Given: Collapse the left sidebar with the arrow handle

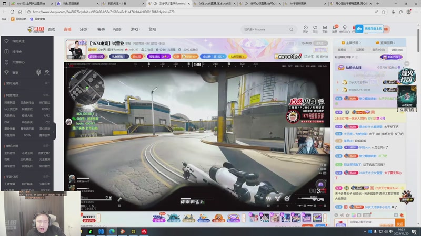Looking at the screenshot, I should (x=54, y=132).
